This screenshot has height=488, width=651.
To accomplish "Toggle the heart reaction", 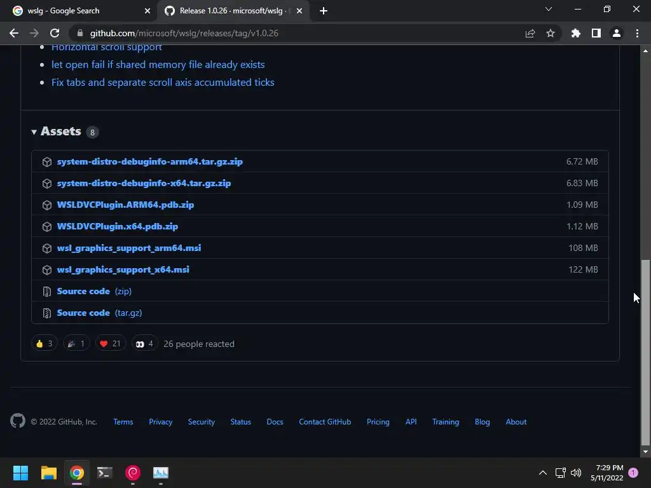I will pyautogui.click(x=111, y=344).
